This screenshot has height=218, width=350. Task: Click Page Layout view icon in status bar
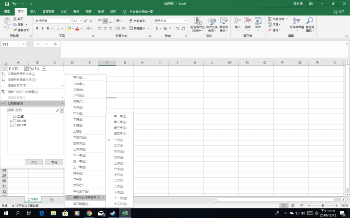click(x=293, y=205)
